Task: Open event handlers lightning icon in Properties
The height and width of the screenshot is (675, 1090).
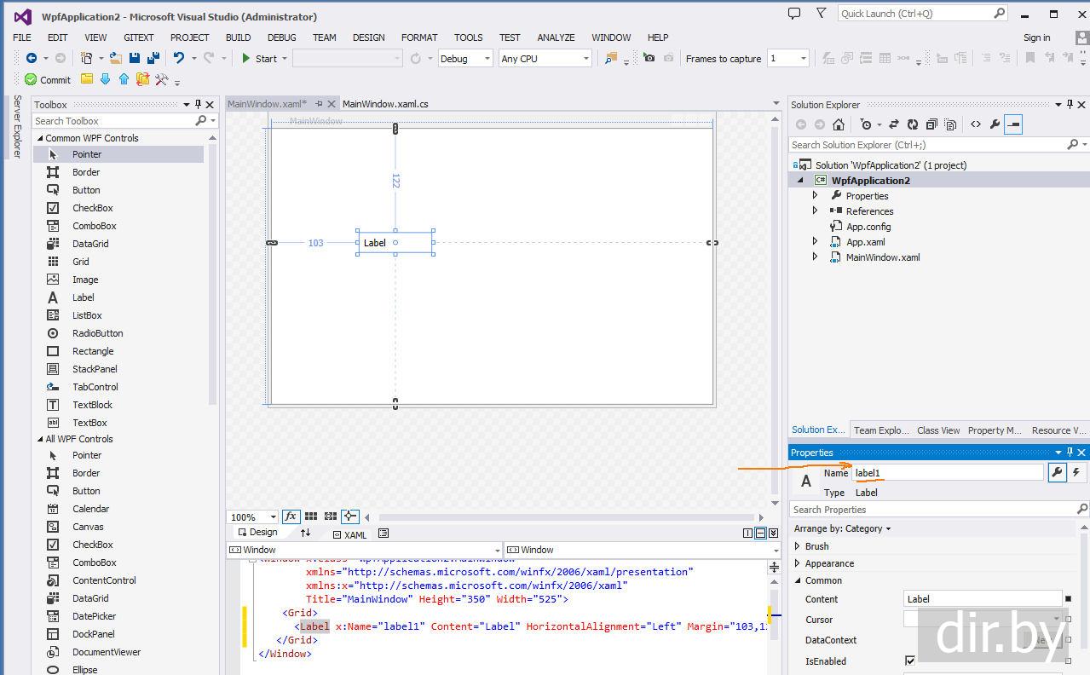Action: pyautogui.click(x=1076, y=472)
